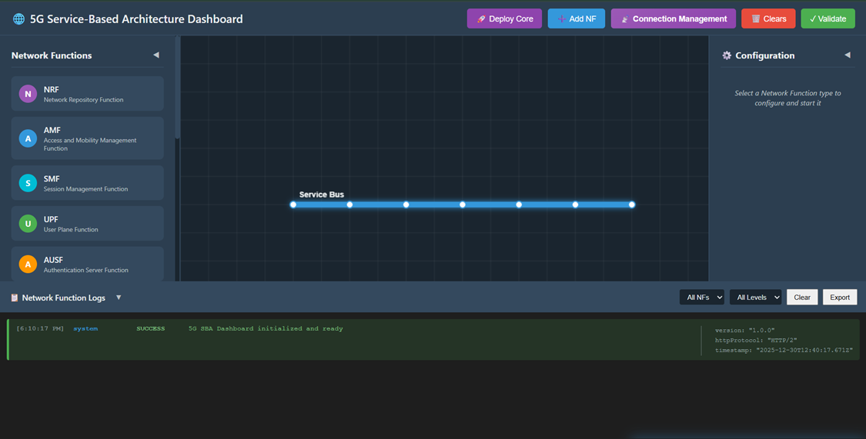Click the 5G Service-Based Architecture Dashboard title
Screen dimensions: 866x439
tap(136, 18)
